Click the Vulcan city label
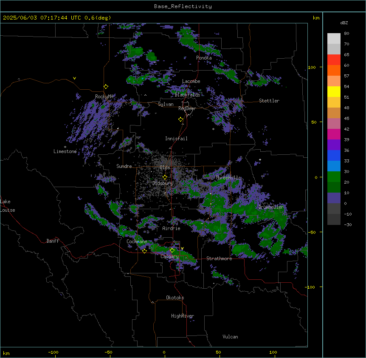The image size is (366, 358). [x=230, y=337]
